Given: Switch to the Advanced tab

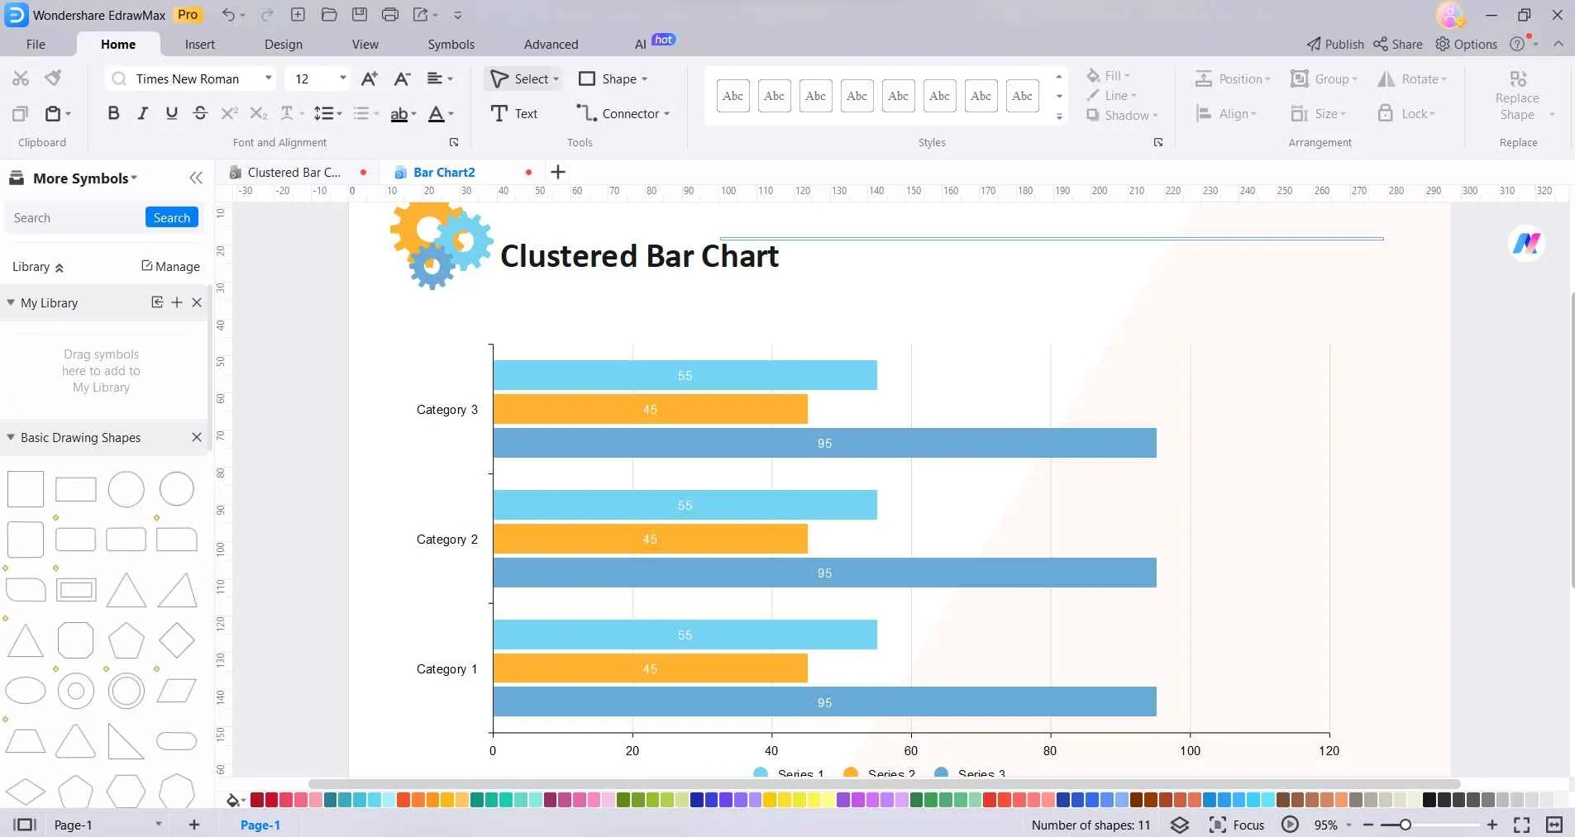Looking at the screenshot, I should point(551,44).
